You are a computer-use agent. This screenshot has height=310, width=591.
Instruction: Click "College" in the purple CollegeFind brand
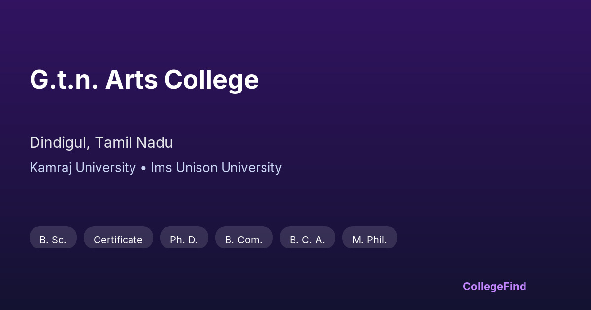click(x=484, y=286)
